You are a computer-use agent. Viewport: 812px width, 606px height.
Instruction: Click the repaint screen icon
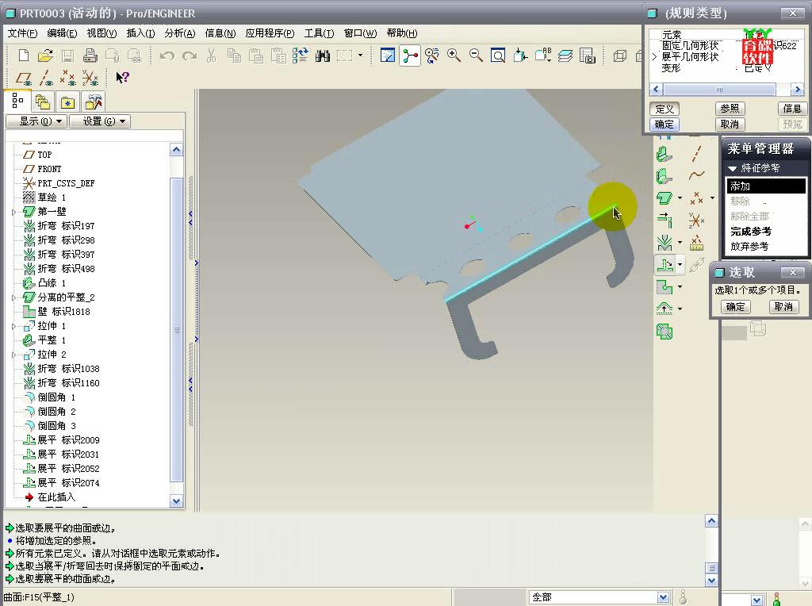click(x=387, y=56)
